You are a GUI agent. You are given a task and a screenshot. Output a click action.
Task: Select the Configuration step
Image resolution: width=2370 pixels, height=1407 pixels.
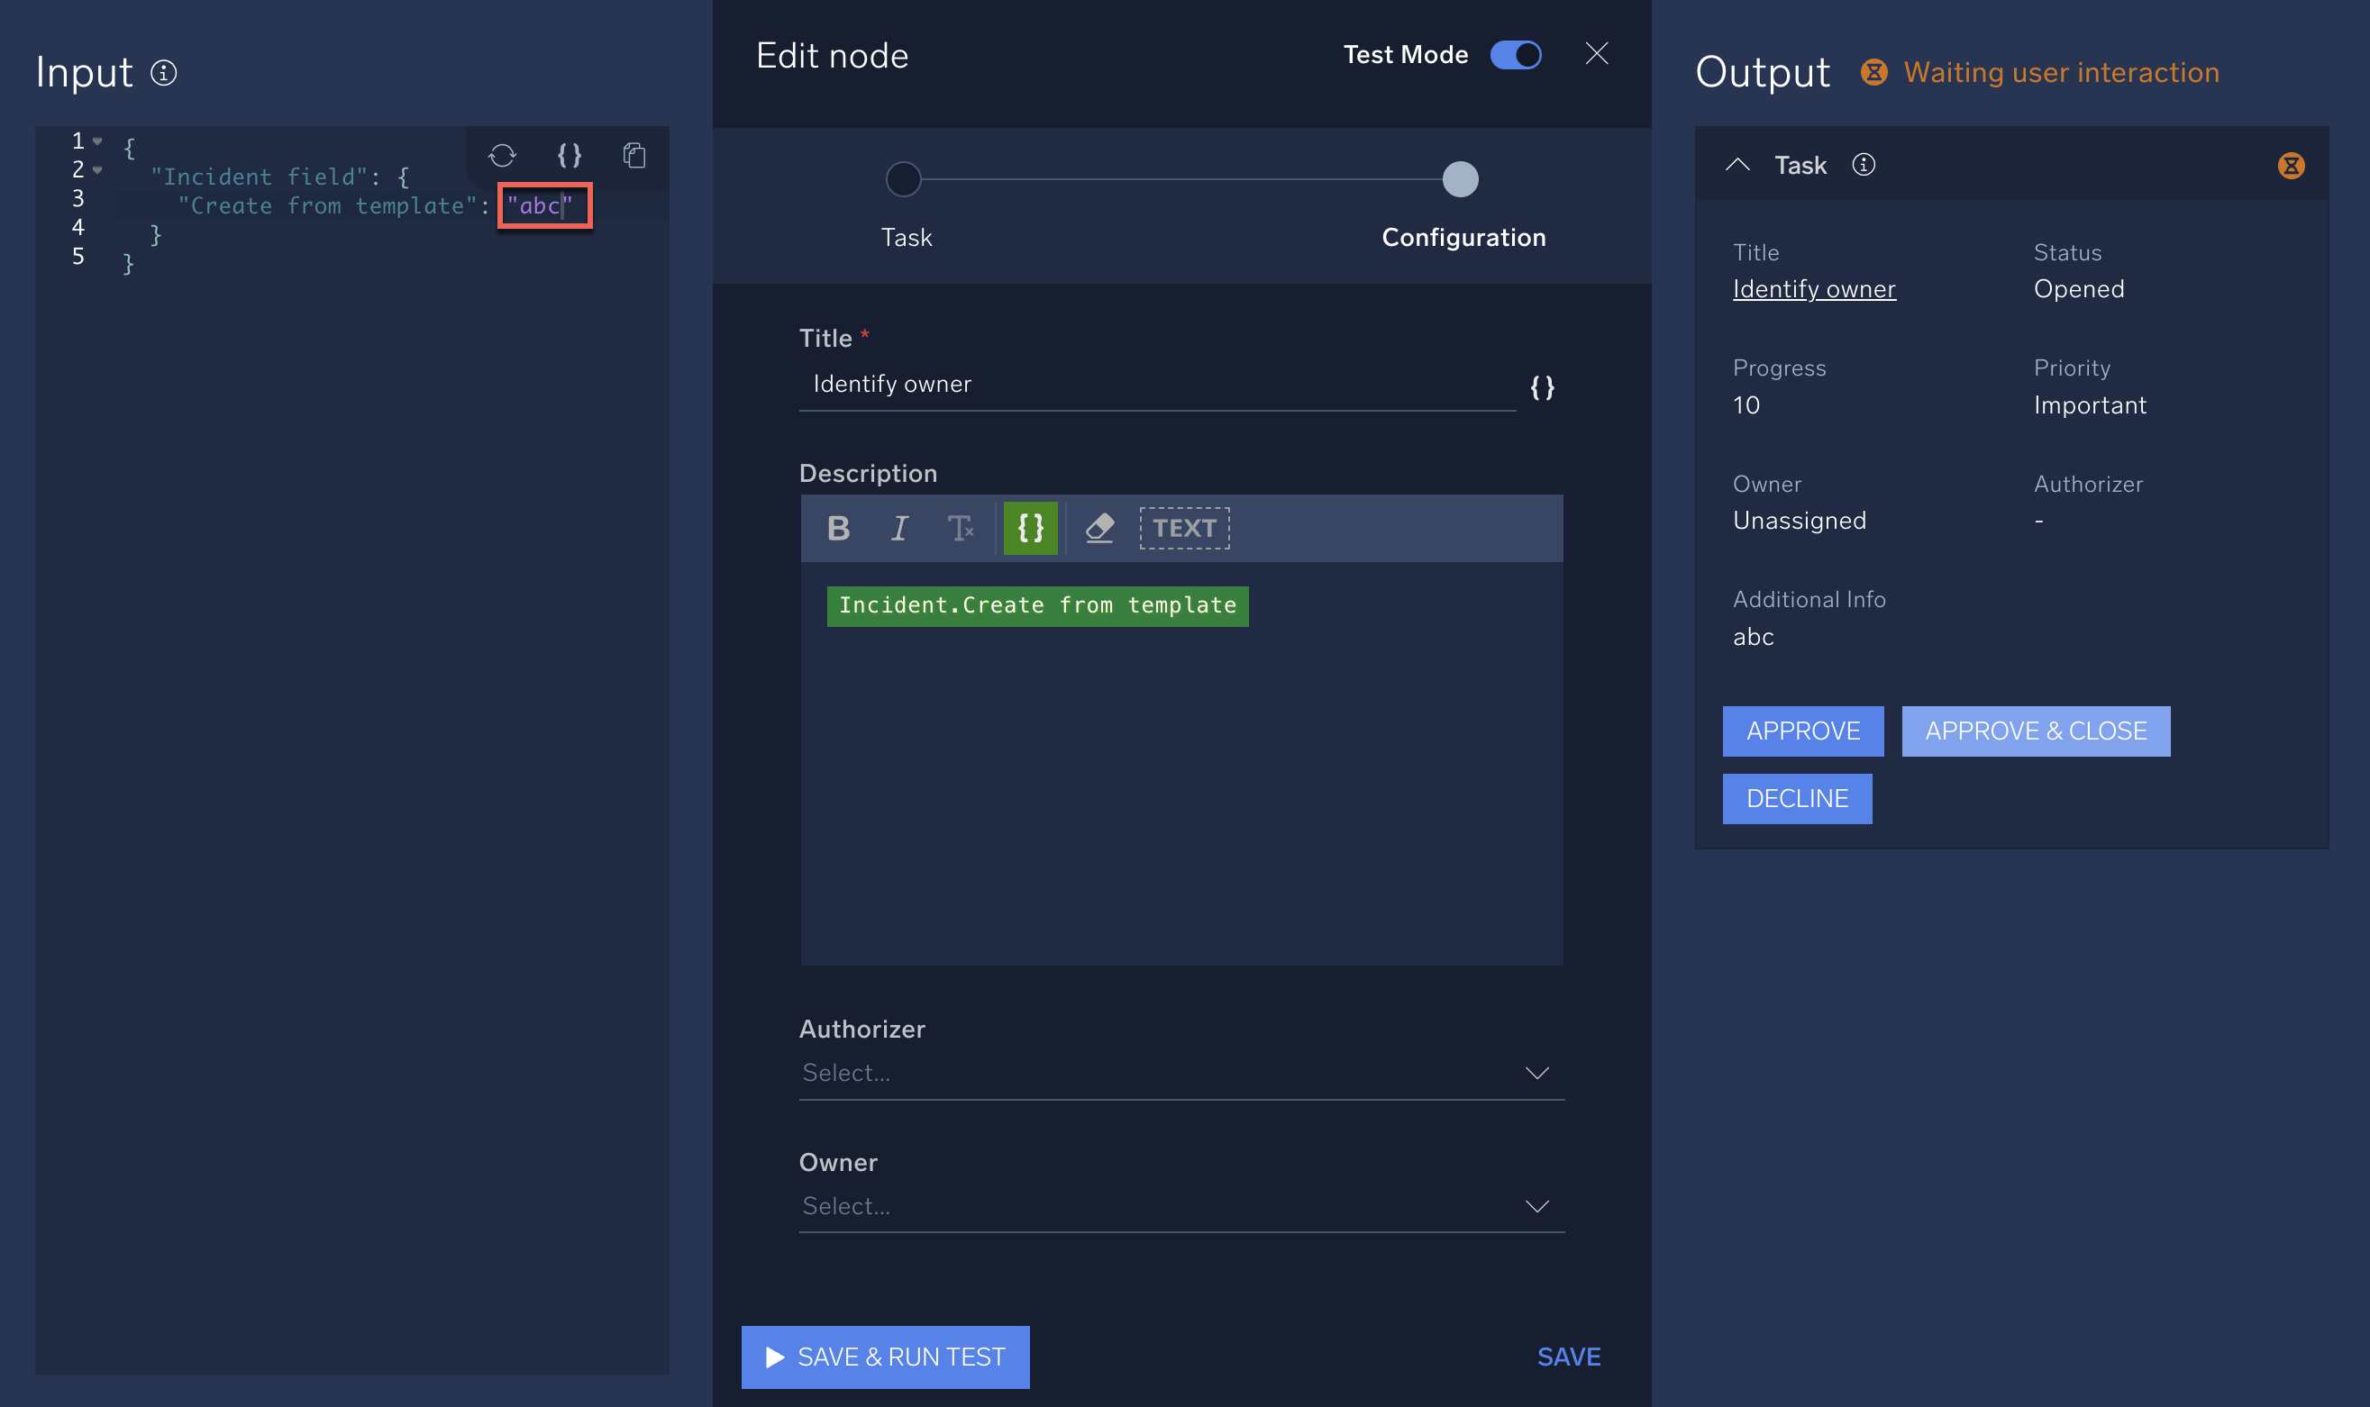[x=1460, y=179]
